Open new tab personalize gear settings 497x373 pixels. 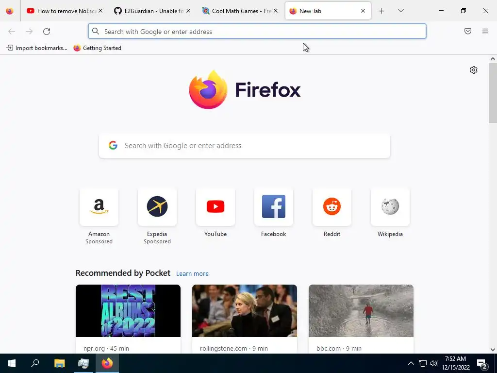point(474,70)
